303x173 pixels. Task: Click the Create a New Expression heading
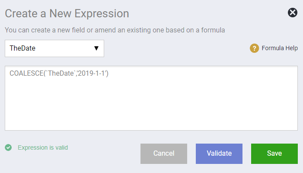pos(67,13)
